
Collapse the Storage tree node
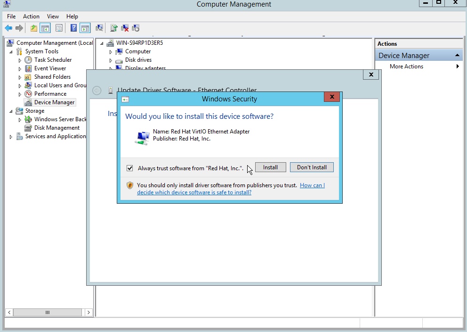click(x=11, y=111)
